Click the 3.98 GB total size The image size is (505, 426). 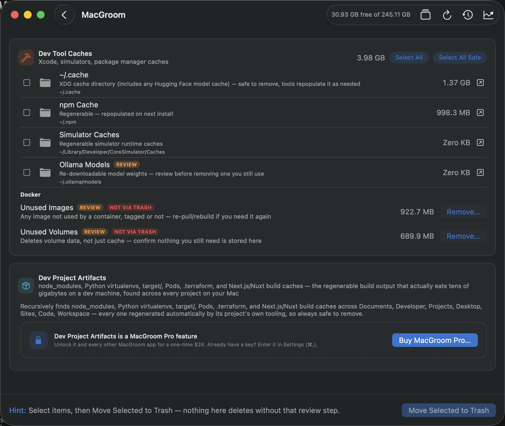(371, 58)
